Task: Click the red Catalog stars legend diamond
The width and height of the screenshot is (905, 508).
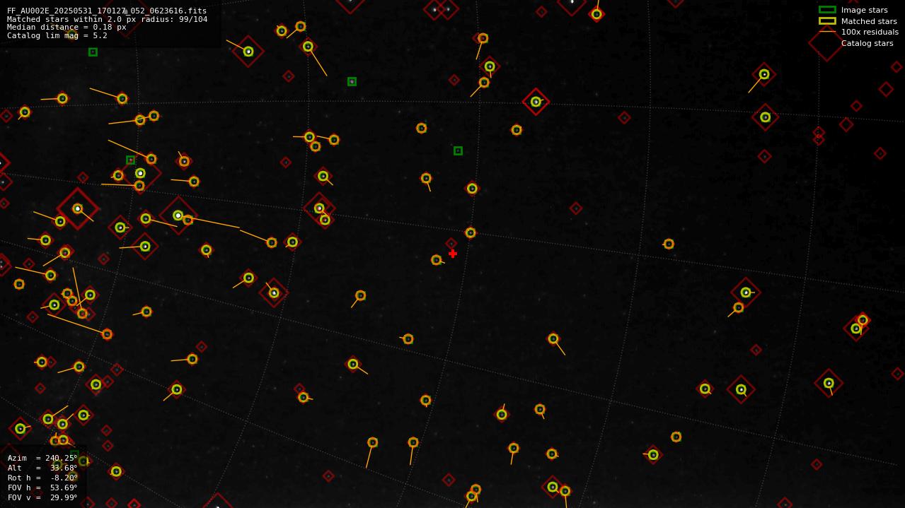Action: 826,43
